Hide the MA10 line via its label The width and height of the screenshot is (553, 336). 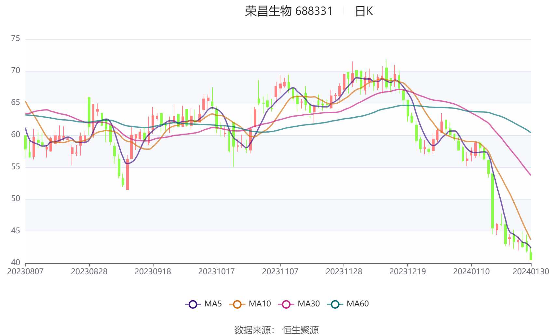260,304
